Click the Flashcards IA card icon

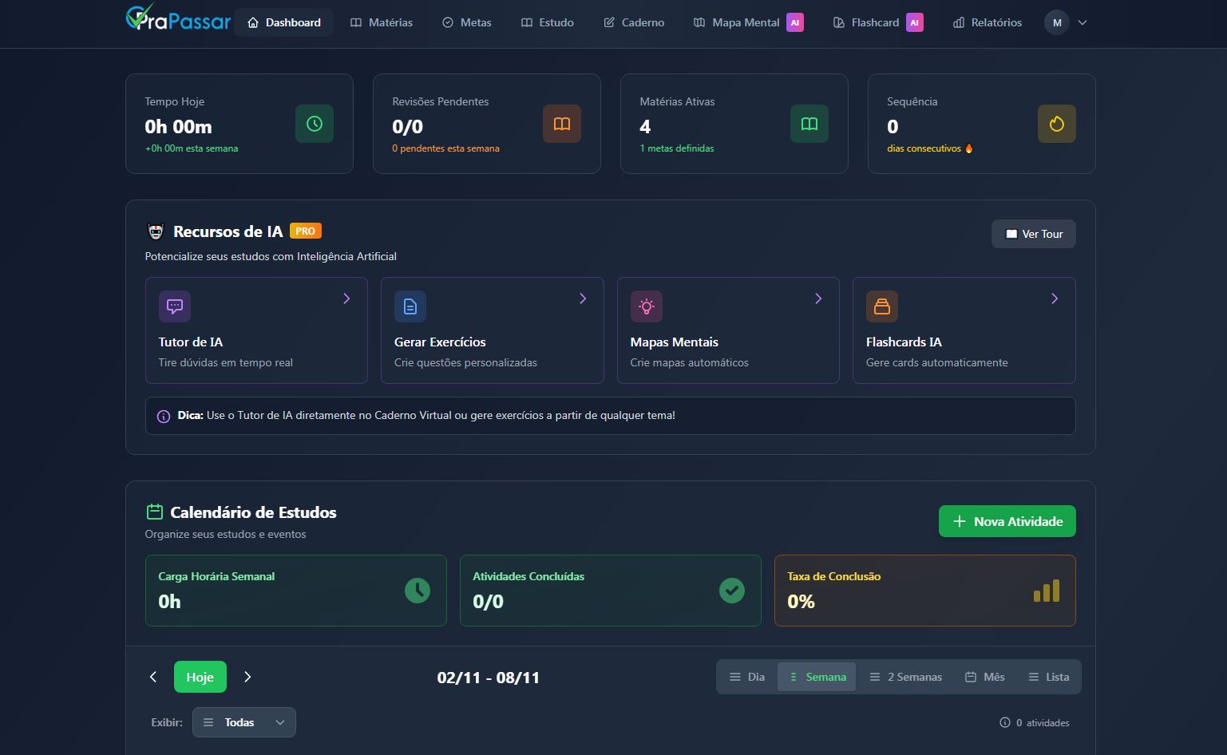882,306
